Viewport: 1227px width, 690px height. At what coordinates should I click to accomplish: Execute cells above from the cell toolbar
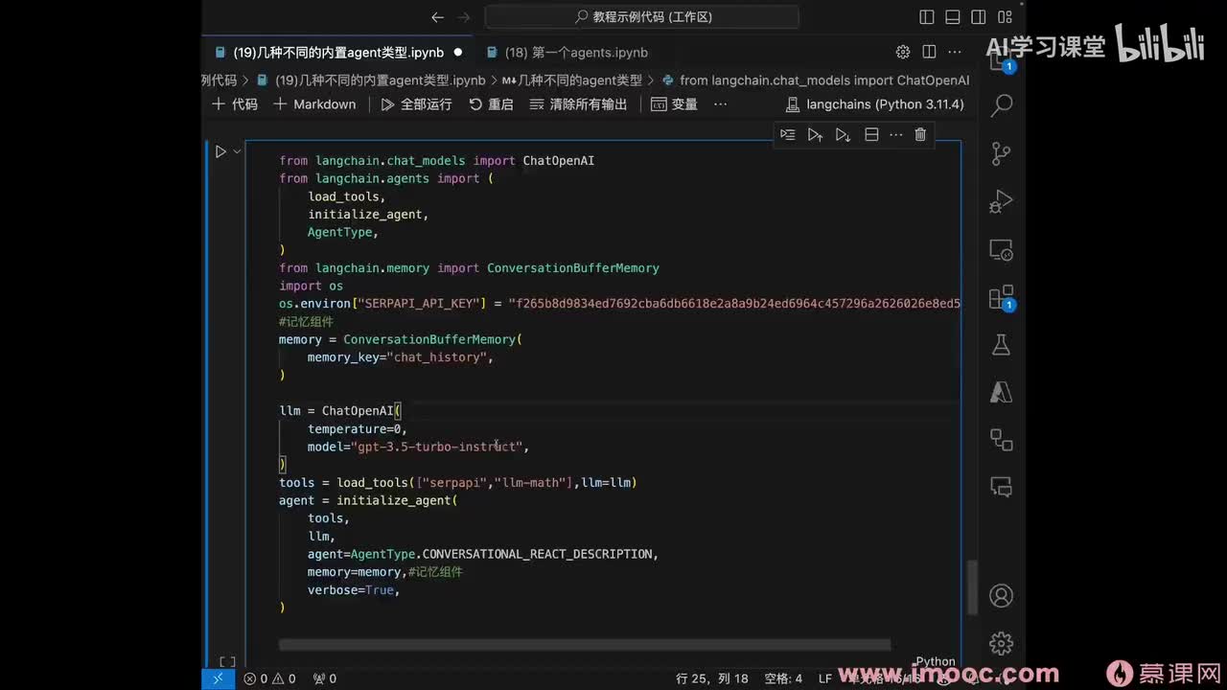coord(815,135)
